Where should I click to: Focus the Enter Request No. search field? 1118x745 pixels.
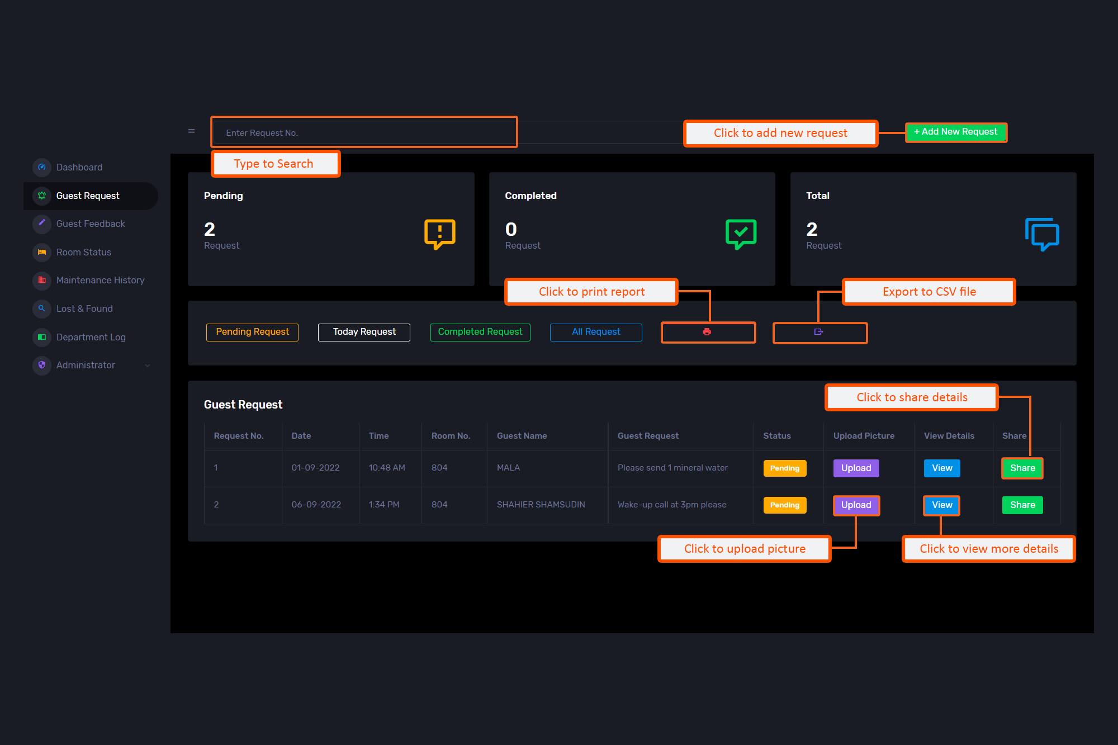pos(363,133)
